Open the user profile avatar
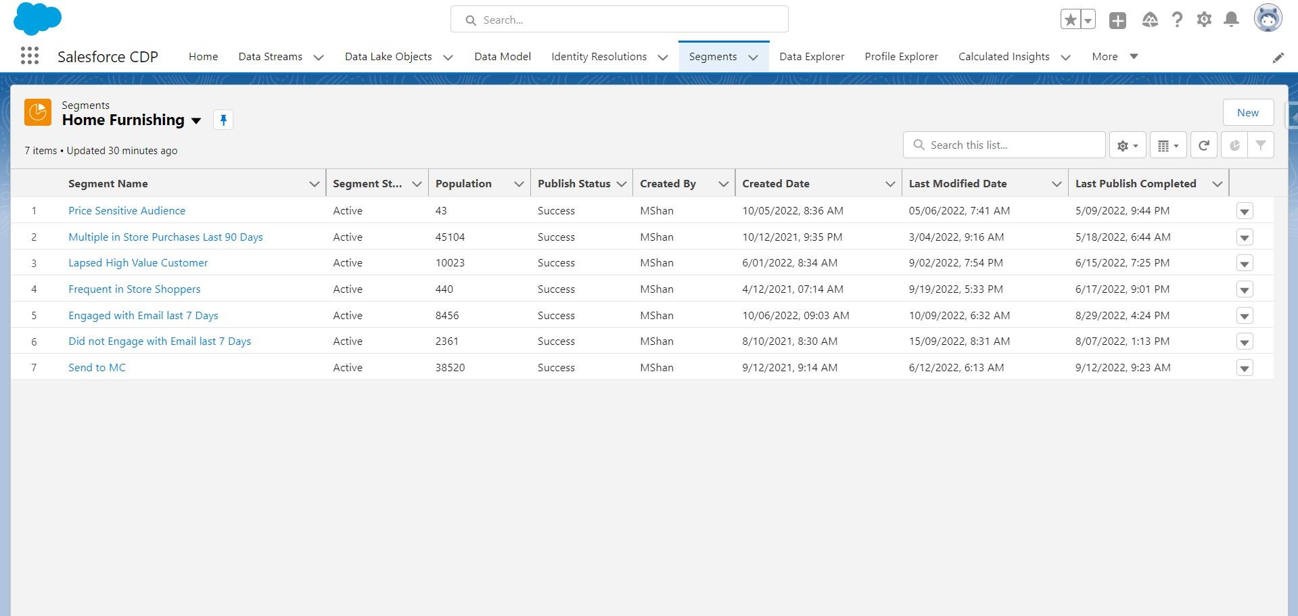Viewport: 1298px width, 616px height. click(x=1268, y=18)
